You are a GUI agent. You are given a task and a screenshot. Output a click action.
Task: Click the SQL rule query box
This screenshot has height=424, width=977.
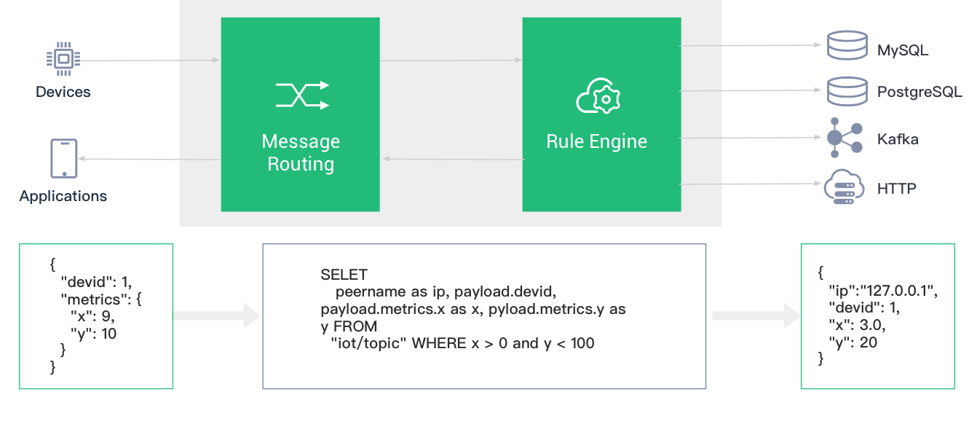click(483, 316)
